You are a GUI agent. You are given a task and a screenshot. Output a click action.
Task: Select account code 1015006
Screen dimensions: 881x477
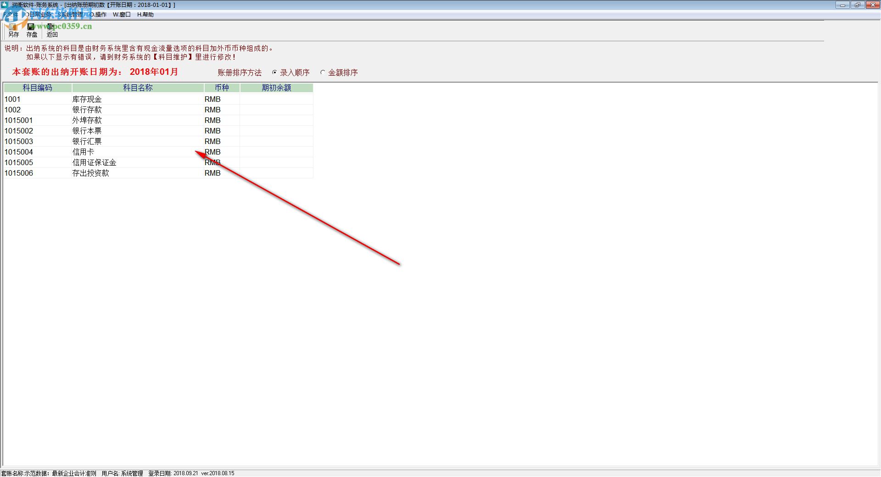click(19, 173)
